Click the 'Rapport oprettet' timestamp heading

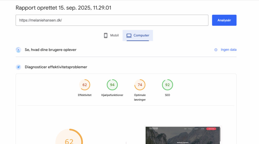coord(63,8)
